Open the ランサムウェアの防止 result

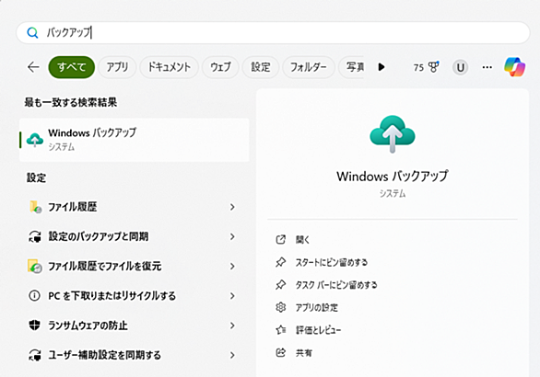tap(135, 326)
